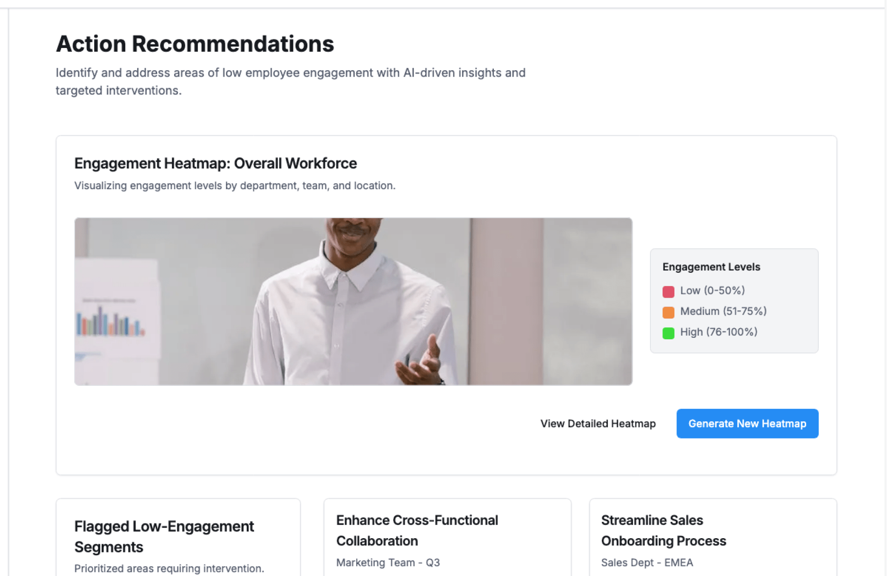The image size is (887, 576).
Task: Click the Sales Dept - EMEA label
Action: [647, 562]
